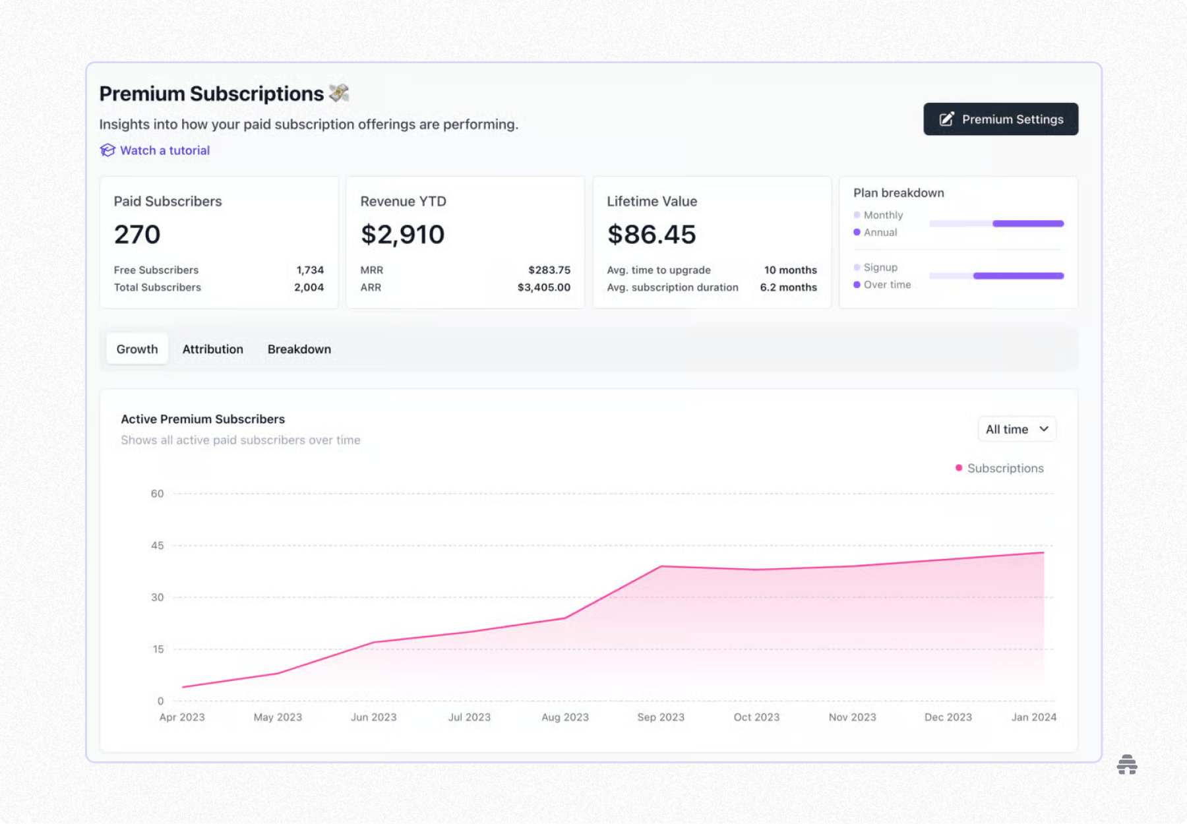1187x824 pixels.
Task: Click the logo icon at bottom right
Action: pyautogui.click(x=1128, y=765)
